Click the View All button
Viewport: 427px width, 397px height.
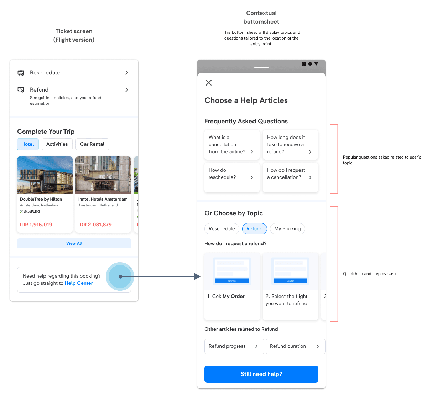pyautogui.click(x=74, y=243)
